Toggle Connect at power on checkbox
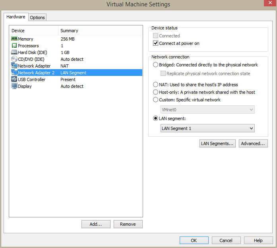The height and width of the screenshot is (248, 277). tap(156, 43)
